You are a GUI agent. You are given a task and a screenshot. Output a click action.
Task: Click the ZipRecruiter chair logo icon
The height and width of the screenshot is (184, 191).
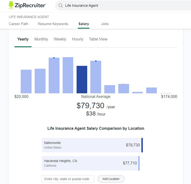tap(11, 6)
